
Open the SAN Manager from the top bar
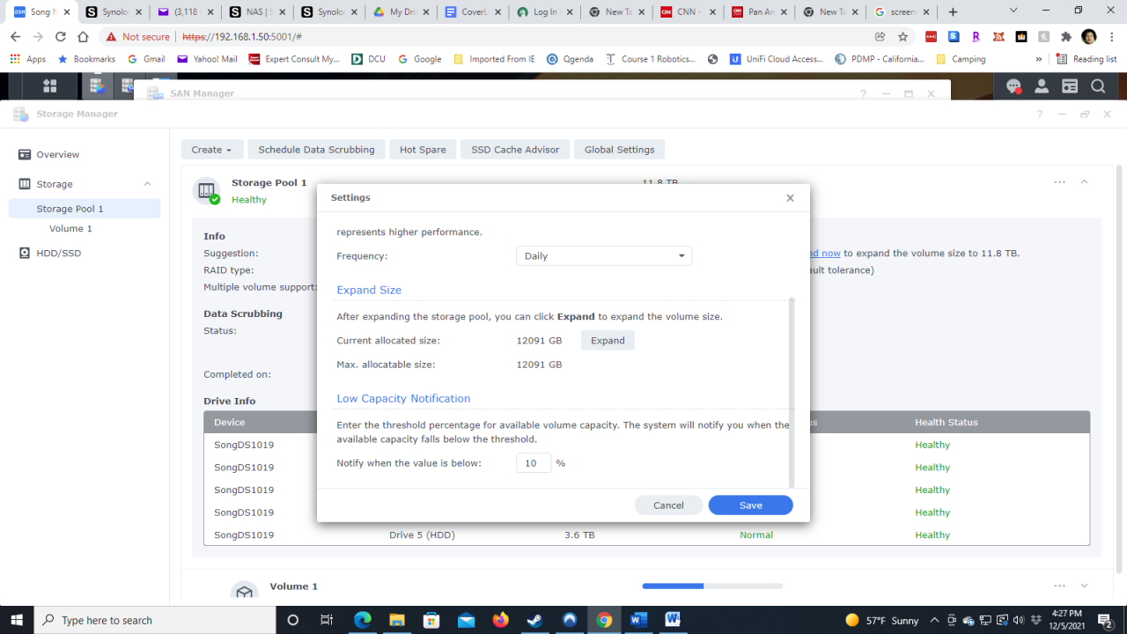tap(126, 85)
